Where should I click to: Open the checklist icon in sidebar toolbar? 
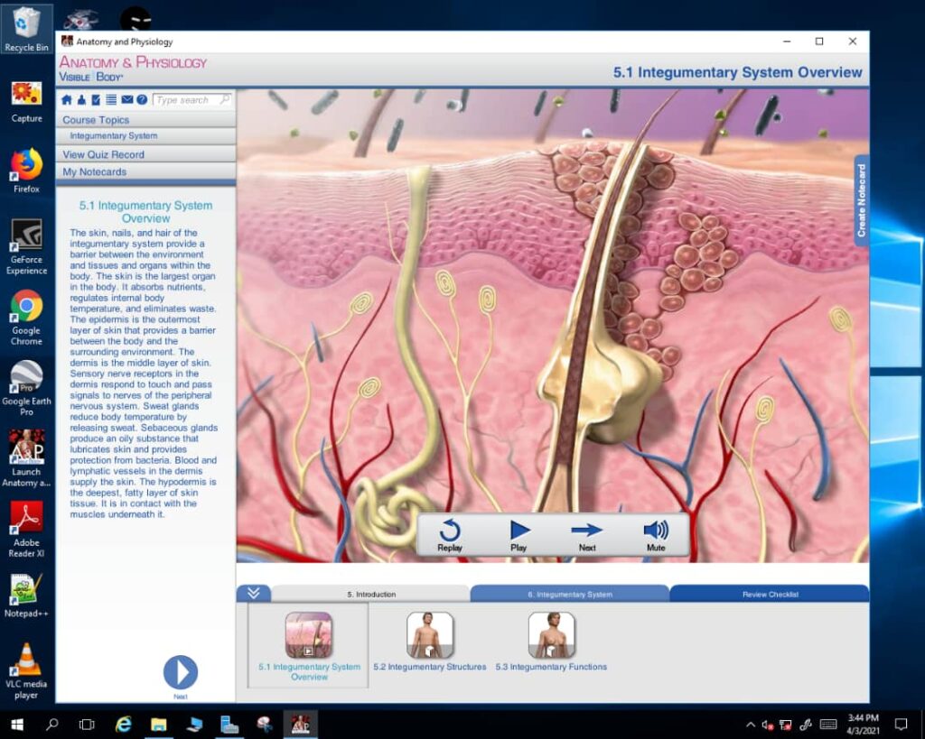pos(96,100)
